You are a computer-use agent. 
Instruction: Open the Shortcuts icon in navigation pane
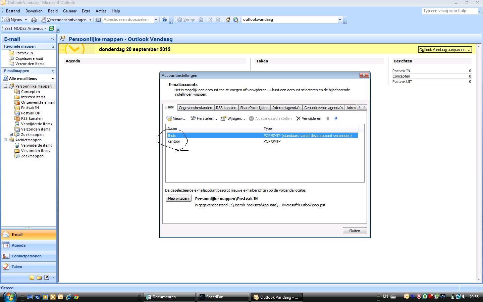(x=47, y=278)
